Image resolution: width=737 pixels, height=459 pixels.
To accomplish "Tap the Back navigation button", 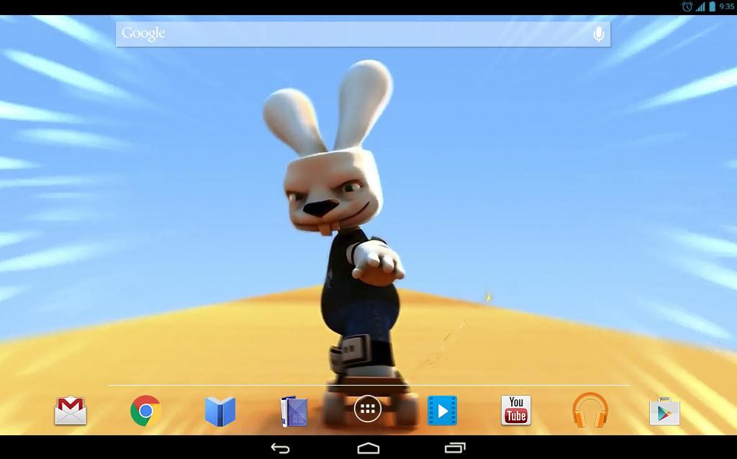I will pos(280,448).
